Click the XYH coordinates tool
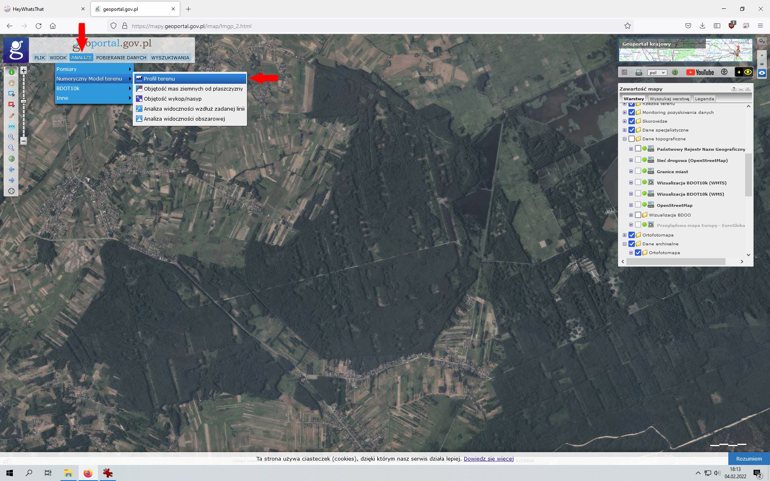This screenshot has height=481, width=770. pos(11,126)
